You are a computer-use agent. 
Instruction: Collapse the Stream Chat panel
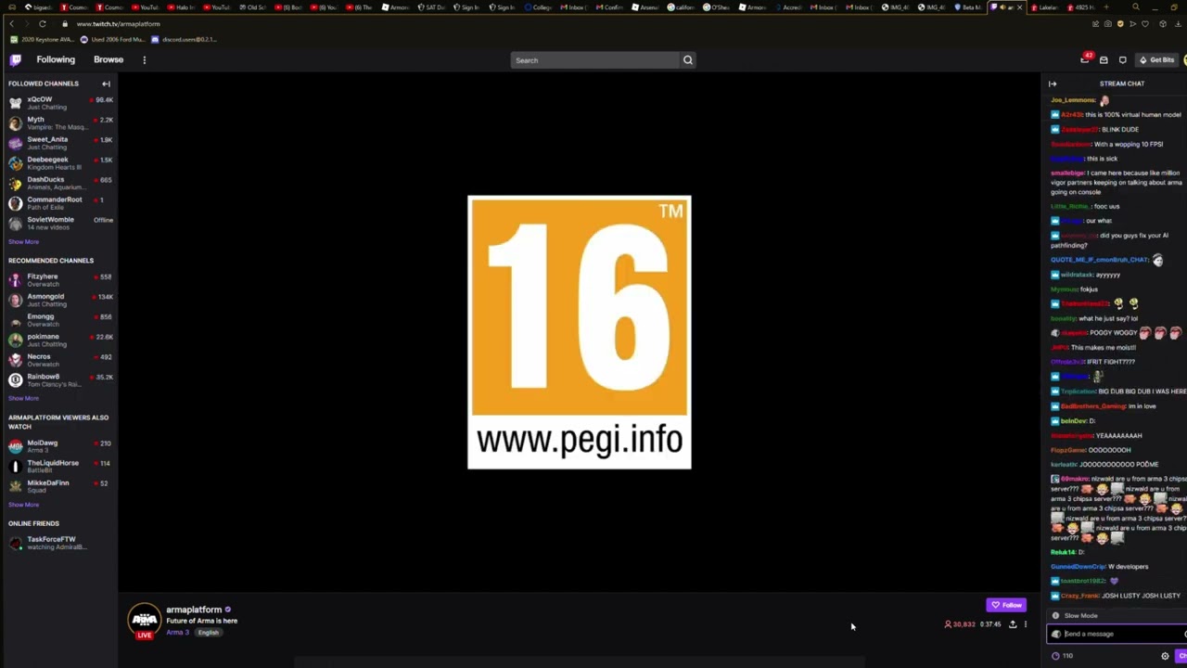click(x=1053, y=83)
